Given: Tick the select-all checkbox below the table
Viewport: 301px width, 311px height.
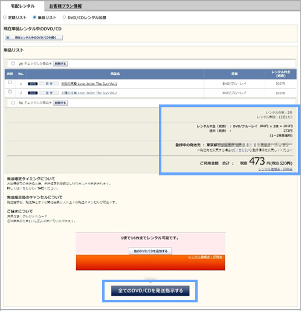Looking at the screenshot, I should coord(13,103).
